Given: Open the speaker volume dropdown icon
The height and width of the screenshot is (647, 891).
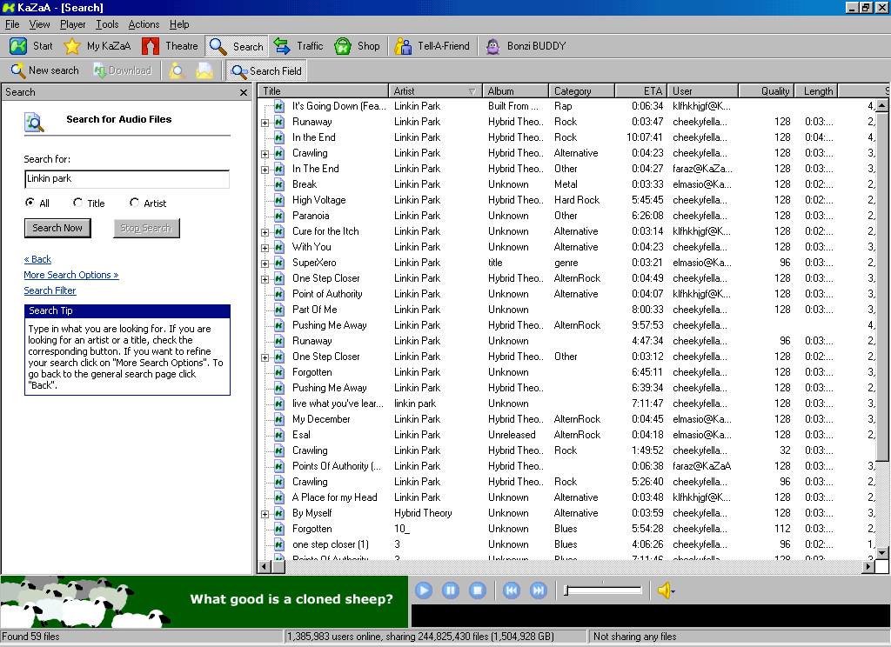Looking at the screenshot, I should click(666, 590).
